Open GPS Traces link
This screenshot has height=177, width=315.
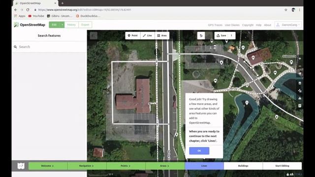coord(215,25)
